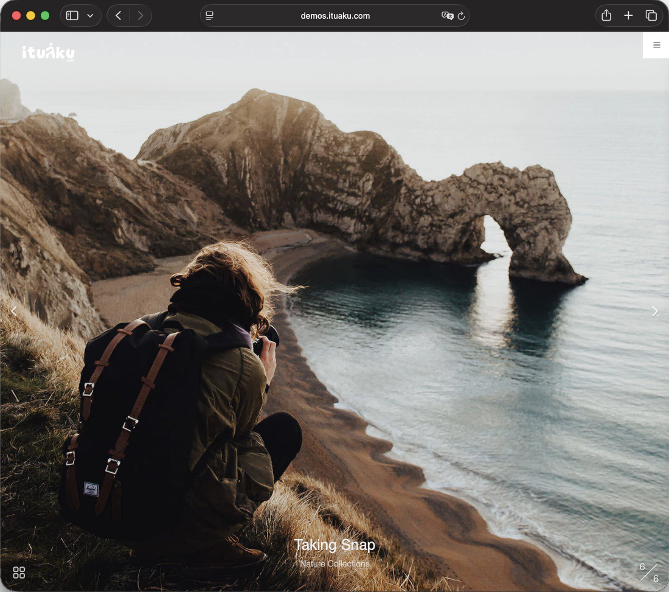The image size is (669, 592).
Task: Focus the demos.ituaku.com address field
Action: [x=335, y=16]
